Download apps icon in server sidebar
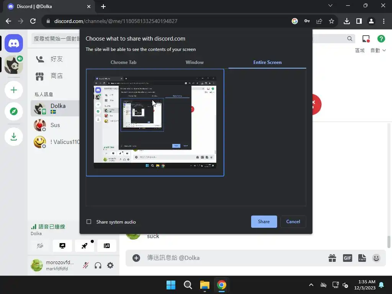This screenshot has width=392, height=294. pos(14,137)
